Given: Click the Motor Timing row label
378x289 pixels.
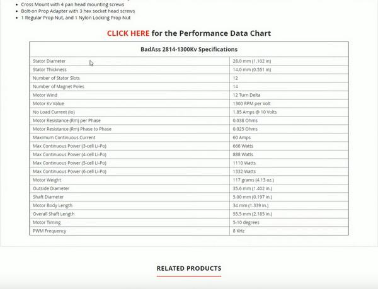Looking at the screenshot, I should point(47,222).
